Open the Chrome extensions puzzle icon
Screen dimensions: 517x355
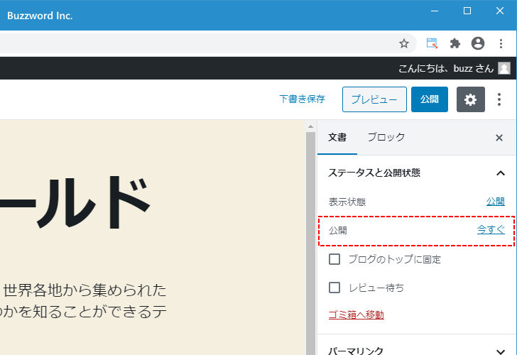click(455, 43)
